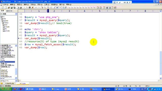This screenshot has width=162, height=91.
Task: Open the 编辑 (Edit) menu
Action: tap(12, 5)
